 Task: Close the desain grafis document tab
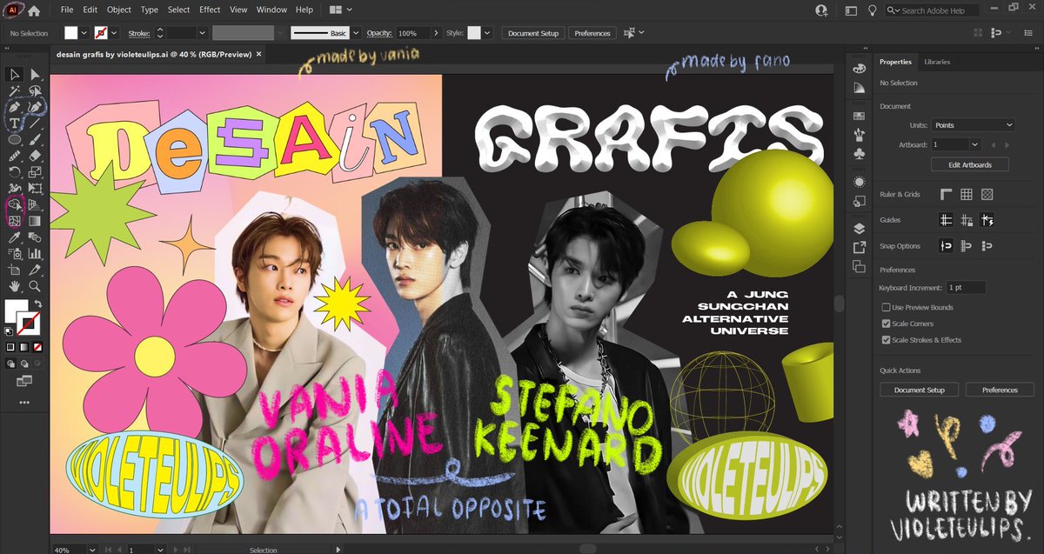click(x=258, y=54)
